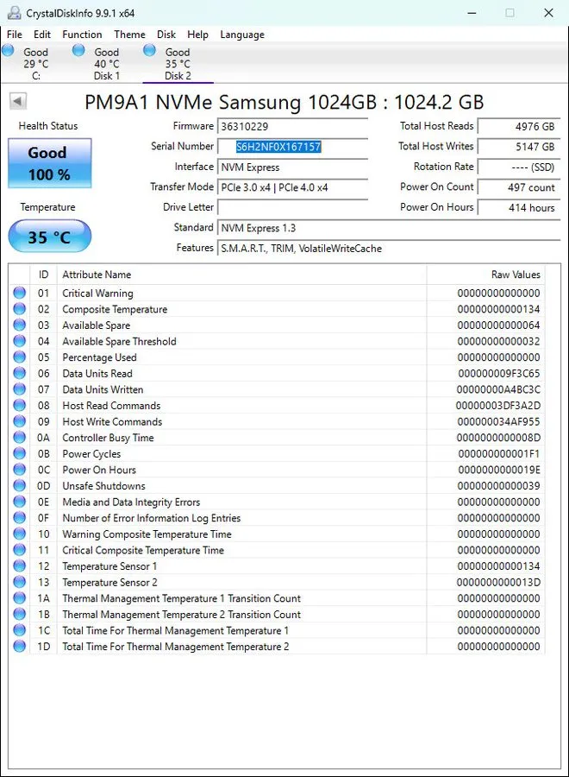
Task: Click status icon for Unsafe Shutdowns row
Action: click(x=19, y=485)
